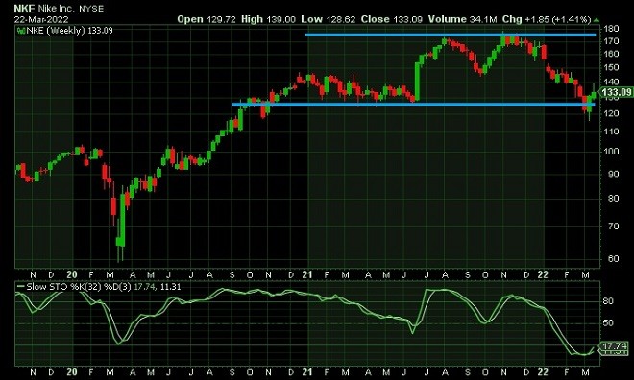Click the 60 price axis label
634x380 pixels.
click(x=614, y=258)
